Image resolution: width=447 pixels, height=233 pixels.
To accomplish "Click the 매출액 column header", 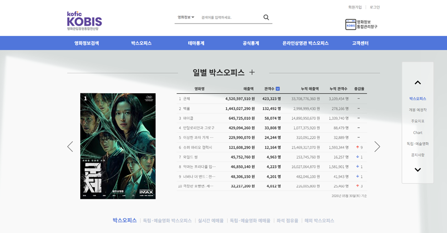I will [x=248, y=89].
